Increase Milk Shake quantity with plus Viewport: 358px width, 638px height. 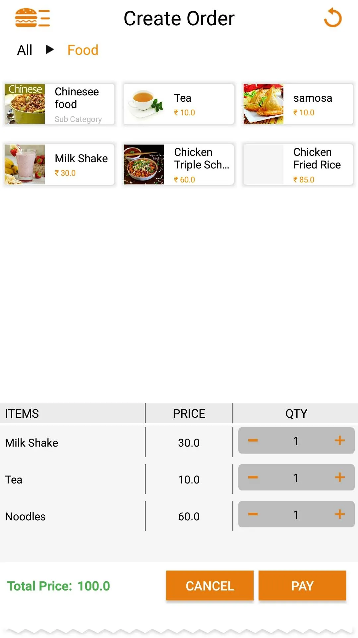point(340,441)
